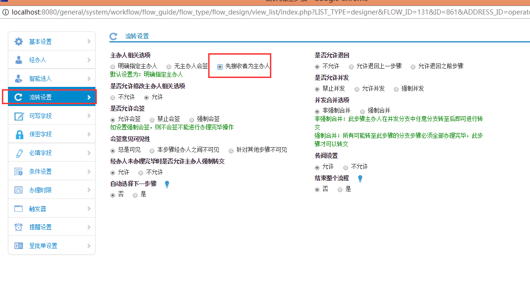Click the person icon beside 经办人
This screenshot has width=530, height=298.
pyautogui.click(x=19, y=60)
